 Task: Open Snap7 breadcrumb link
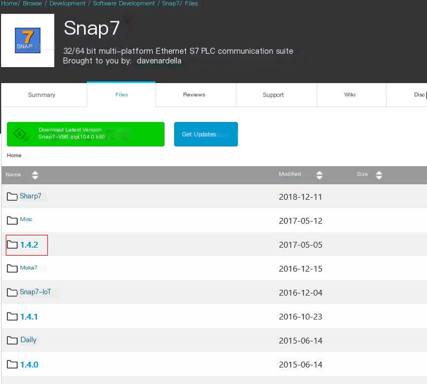170,3
